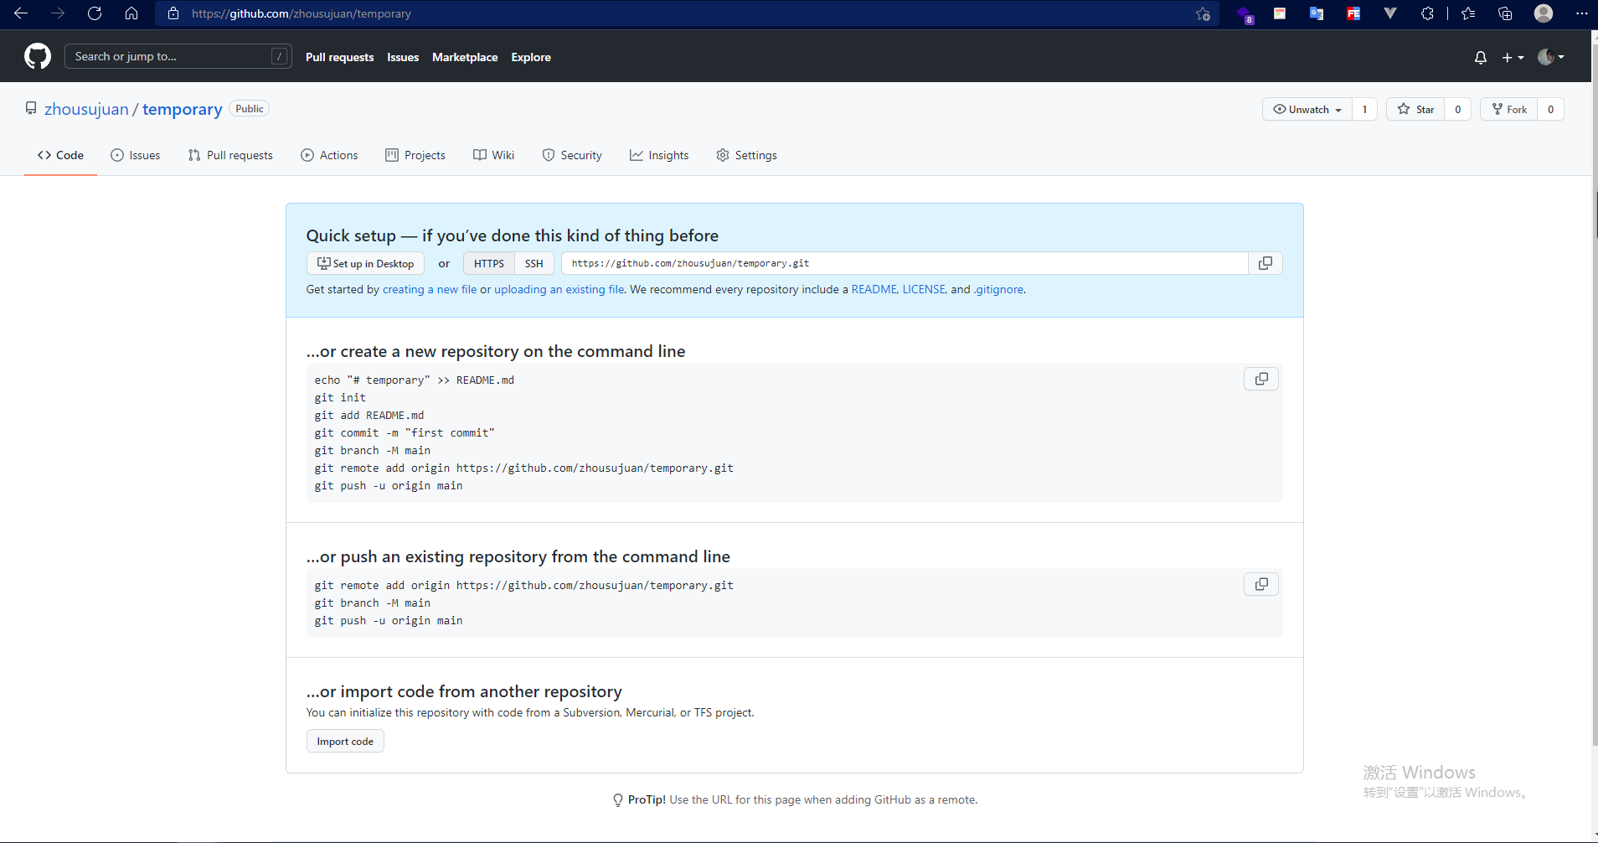Click Issues in the top header
This screenshot has width=1598, height=843.
tap(403, 57)
